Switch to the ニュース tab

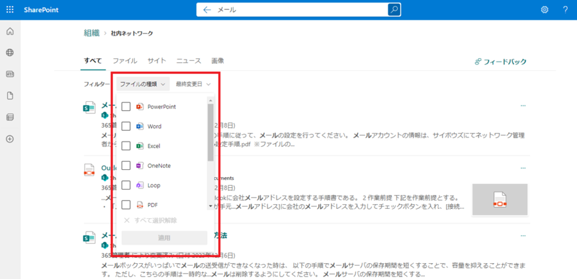point(189,61)
